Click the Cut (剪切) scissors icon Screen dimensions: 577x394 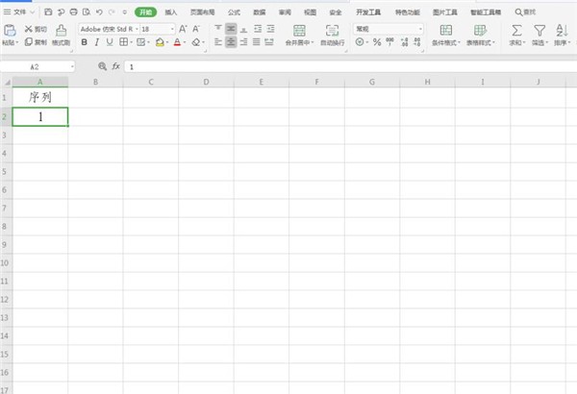pyautogui.click(x=28, y=29)
